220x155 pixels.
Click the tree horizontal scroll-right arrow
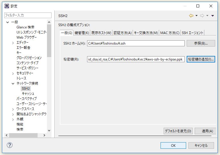point(44,135)
